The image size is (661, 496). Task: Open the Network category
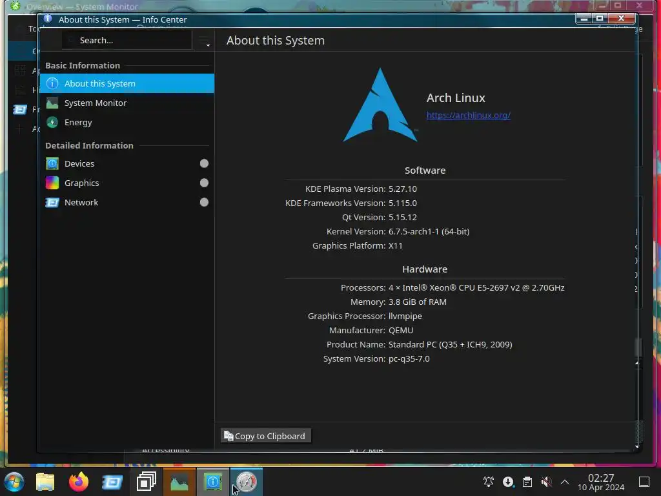[x=127, y=202]
